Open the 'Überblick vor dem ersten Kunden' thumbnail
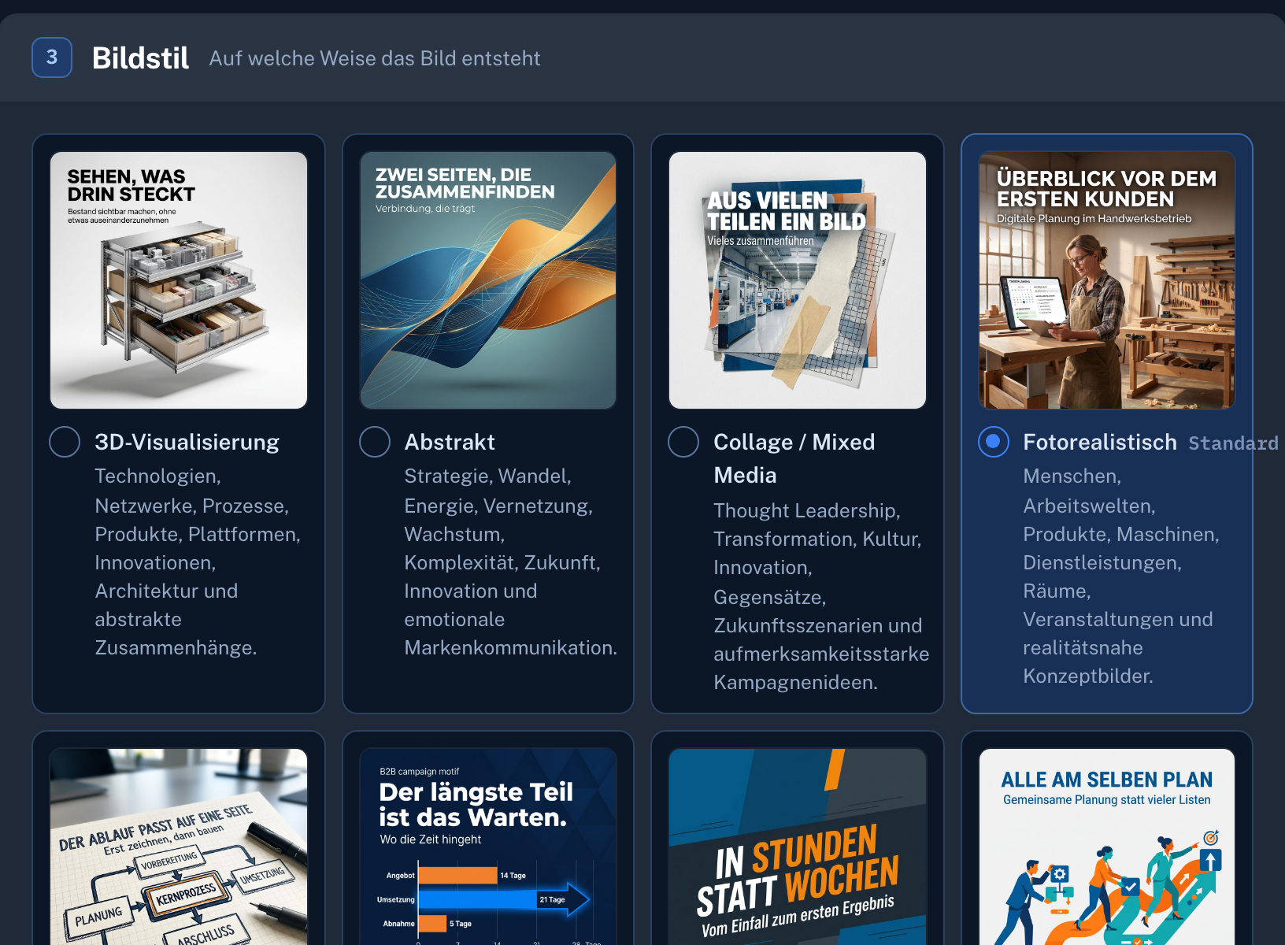 coord(1107,280)
